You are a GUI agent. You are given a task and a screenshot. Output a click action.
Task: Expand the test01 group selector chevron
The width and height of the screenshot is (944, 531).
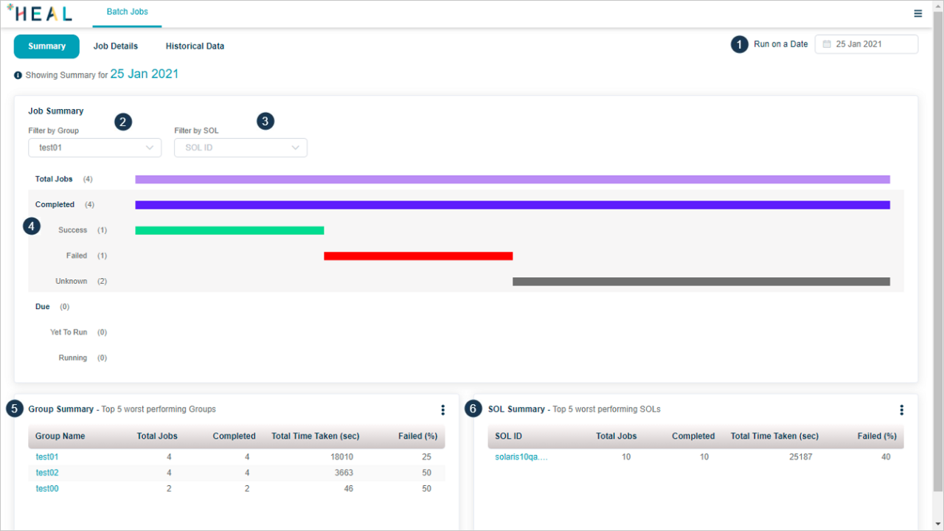tap(151, 147)
